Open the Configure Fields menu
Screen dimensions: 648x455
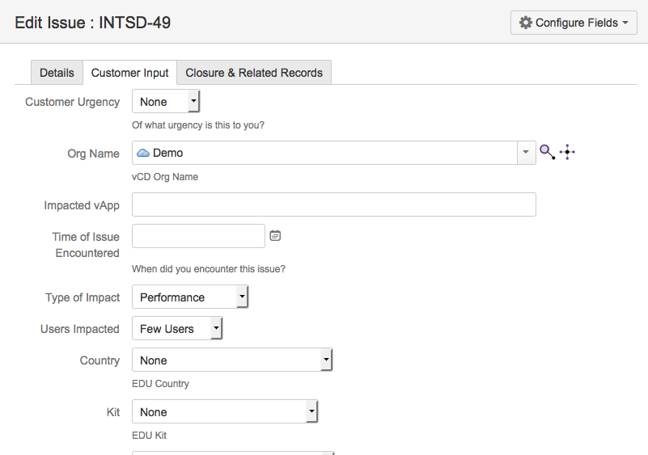pyautogui.click(x=574, y=23)
